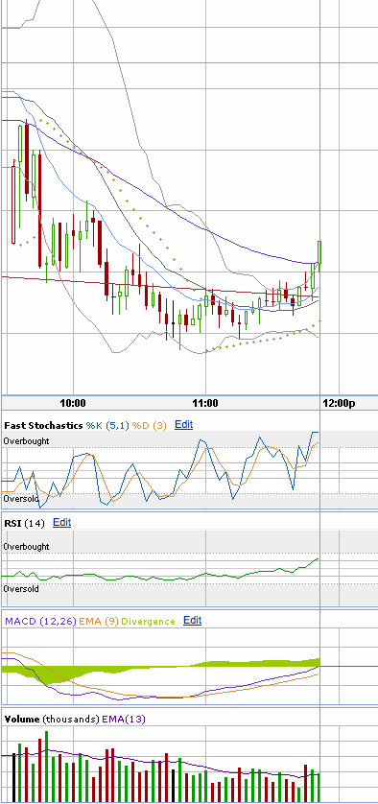Select the green Divergence legend label

pos(148,622)
